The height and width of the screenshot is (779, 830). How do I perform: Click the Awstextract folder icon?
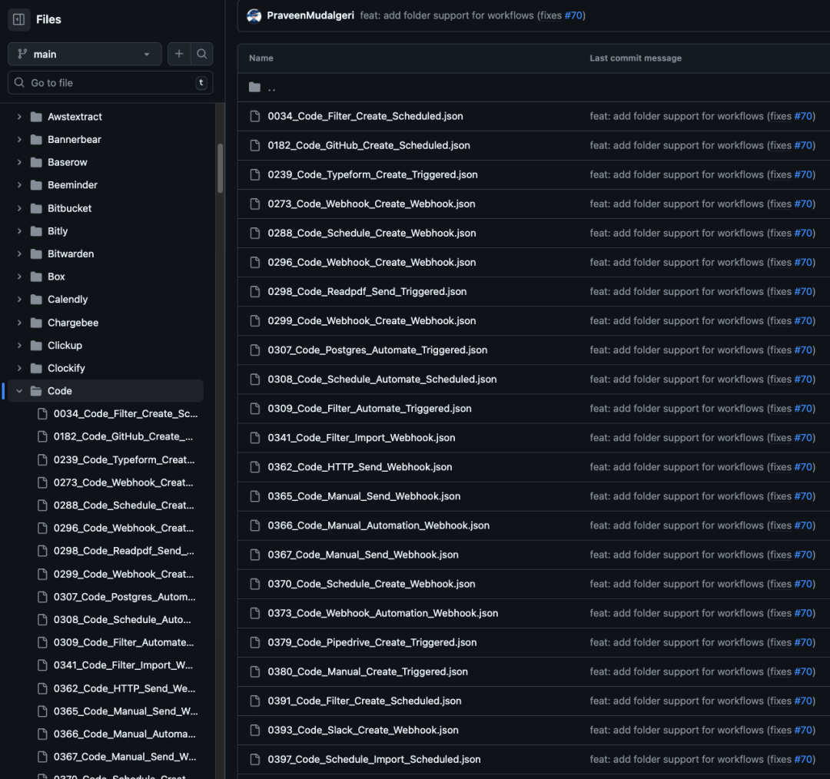click(x=36, y=117)
